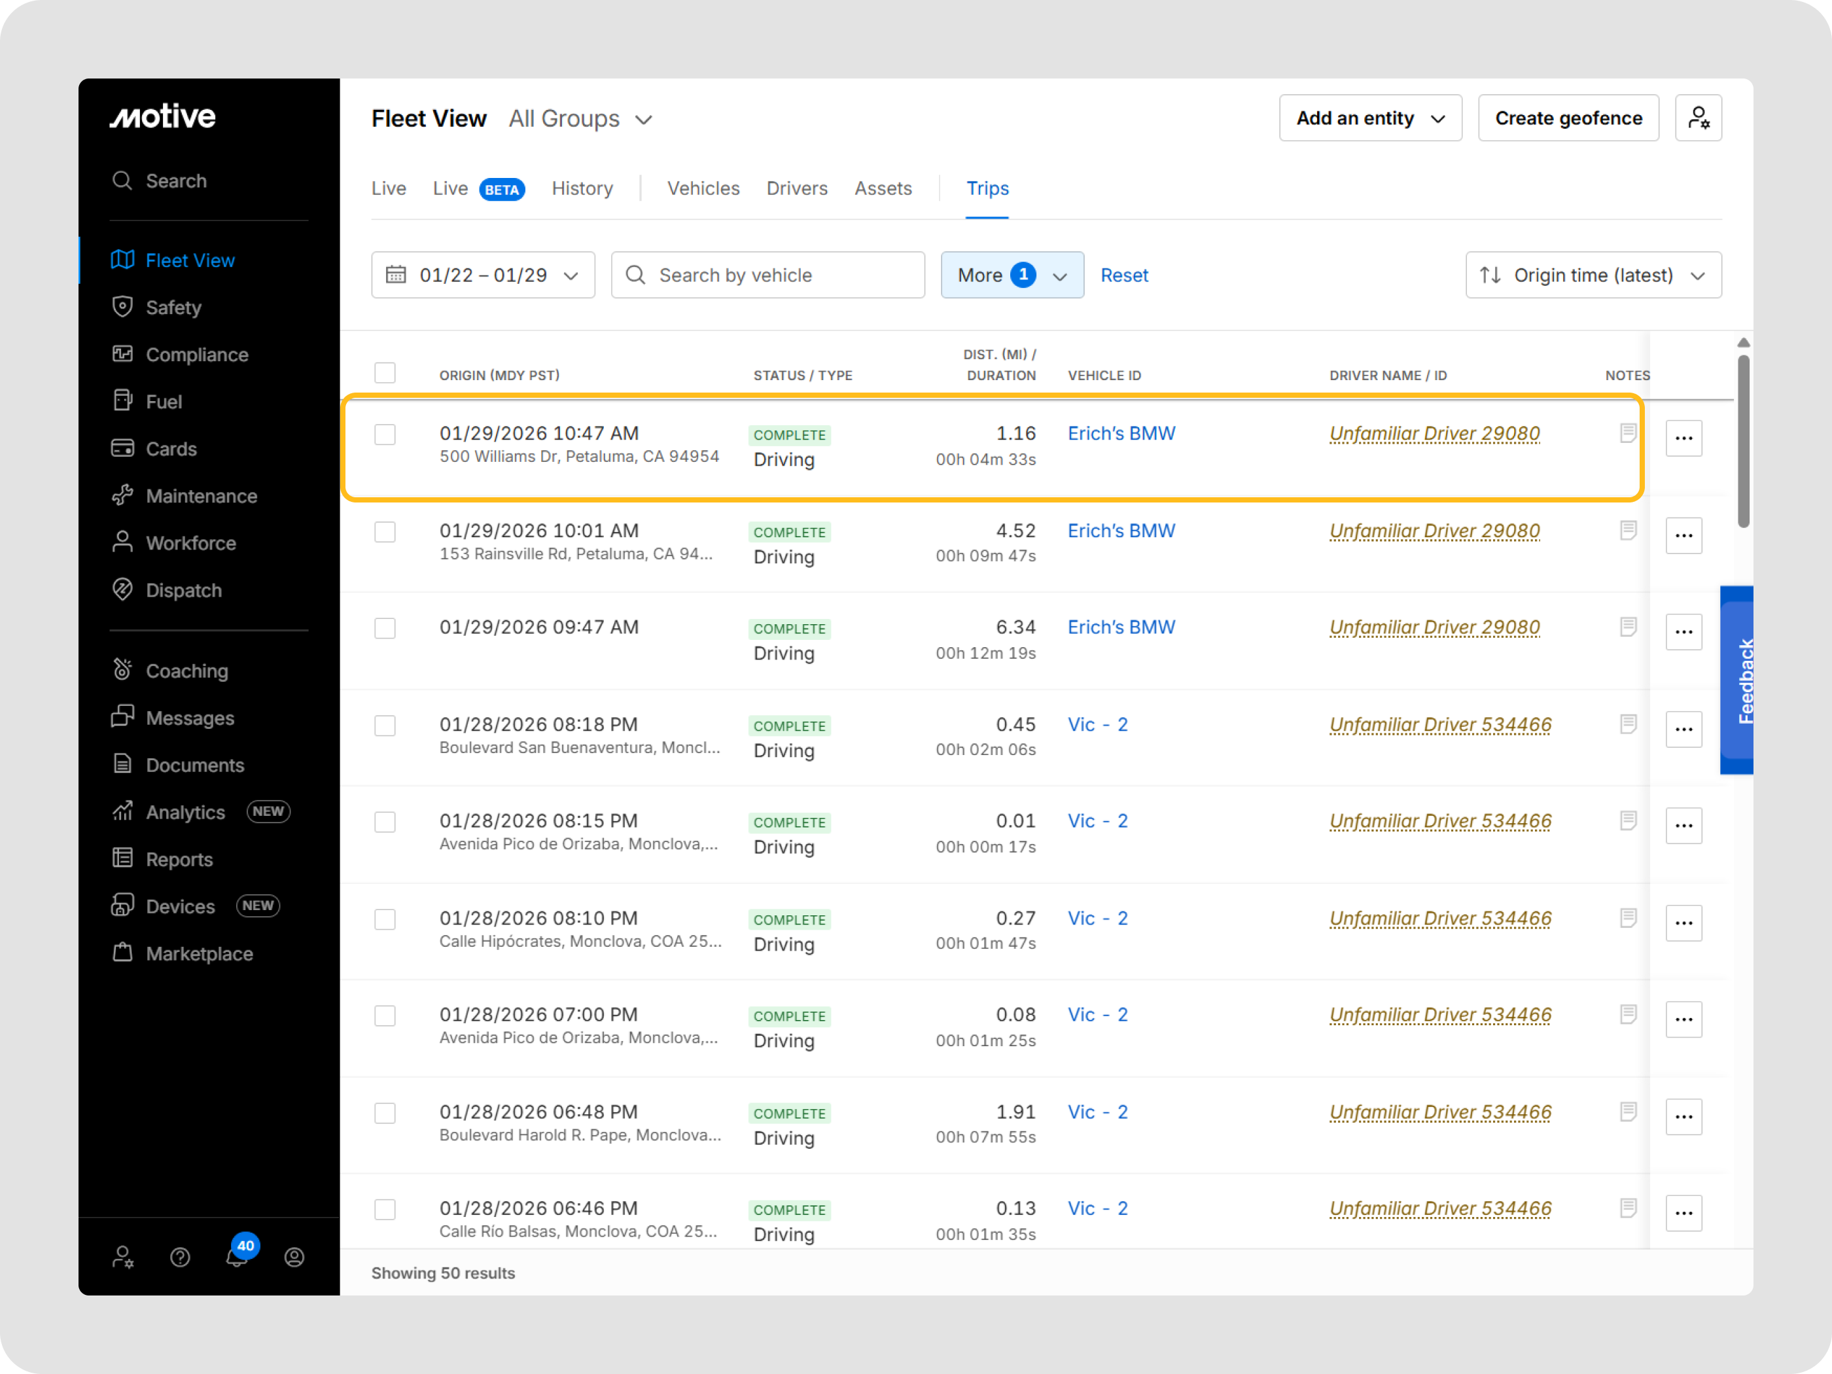Click the user profile icon in sidebar footer
The image size is (1832, 1374).
point(294,1258)
